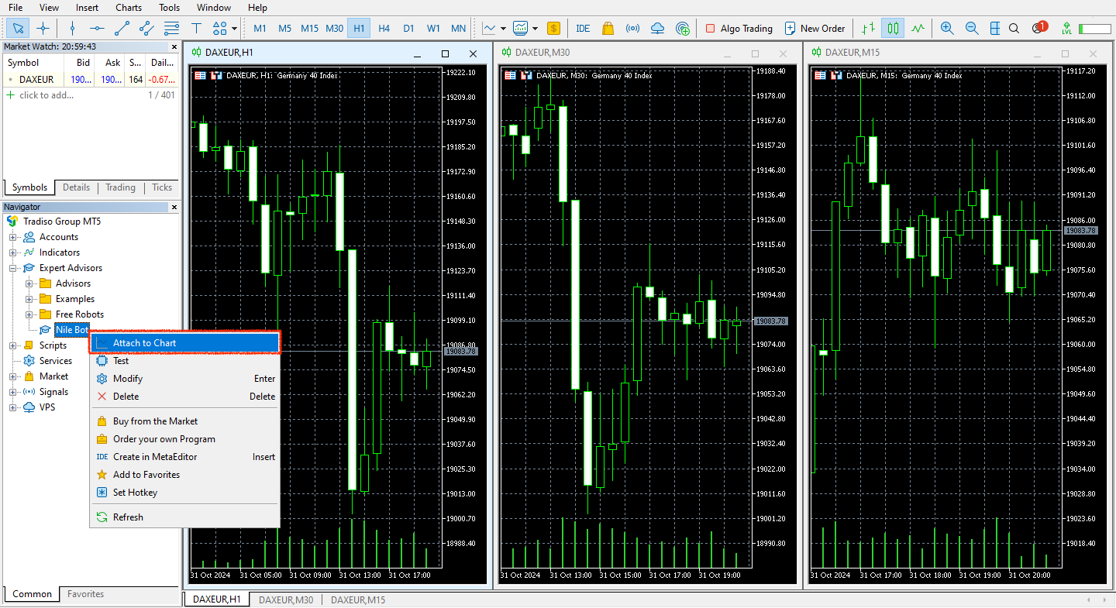1116x608 pixels.
Task: Switch chart to bar chart display
Action: click(868, 29)
